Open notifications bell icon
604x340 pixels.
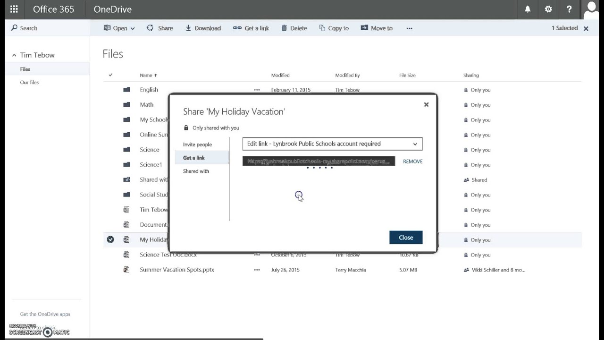click(x=528, y=9)
